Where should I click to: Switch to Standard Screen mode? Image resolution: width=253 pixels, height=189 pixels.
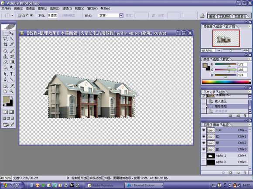tap(4, 119)
